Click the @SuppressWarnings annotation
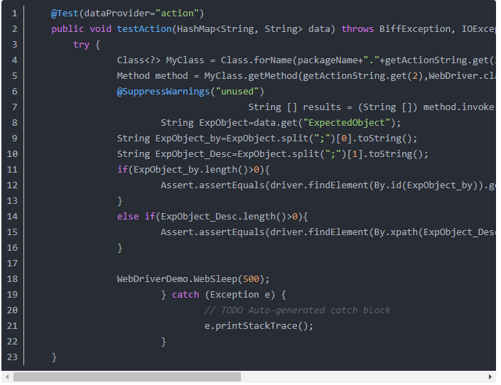This screenshot has width=501, height=385. coord(163,92)
